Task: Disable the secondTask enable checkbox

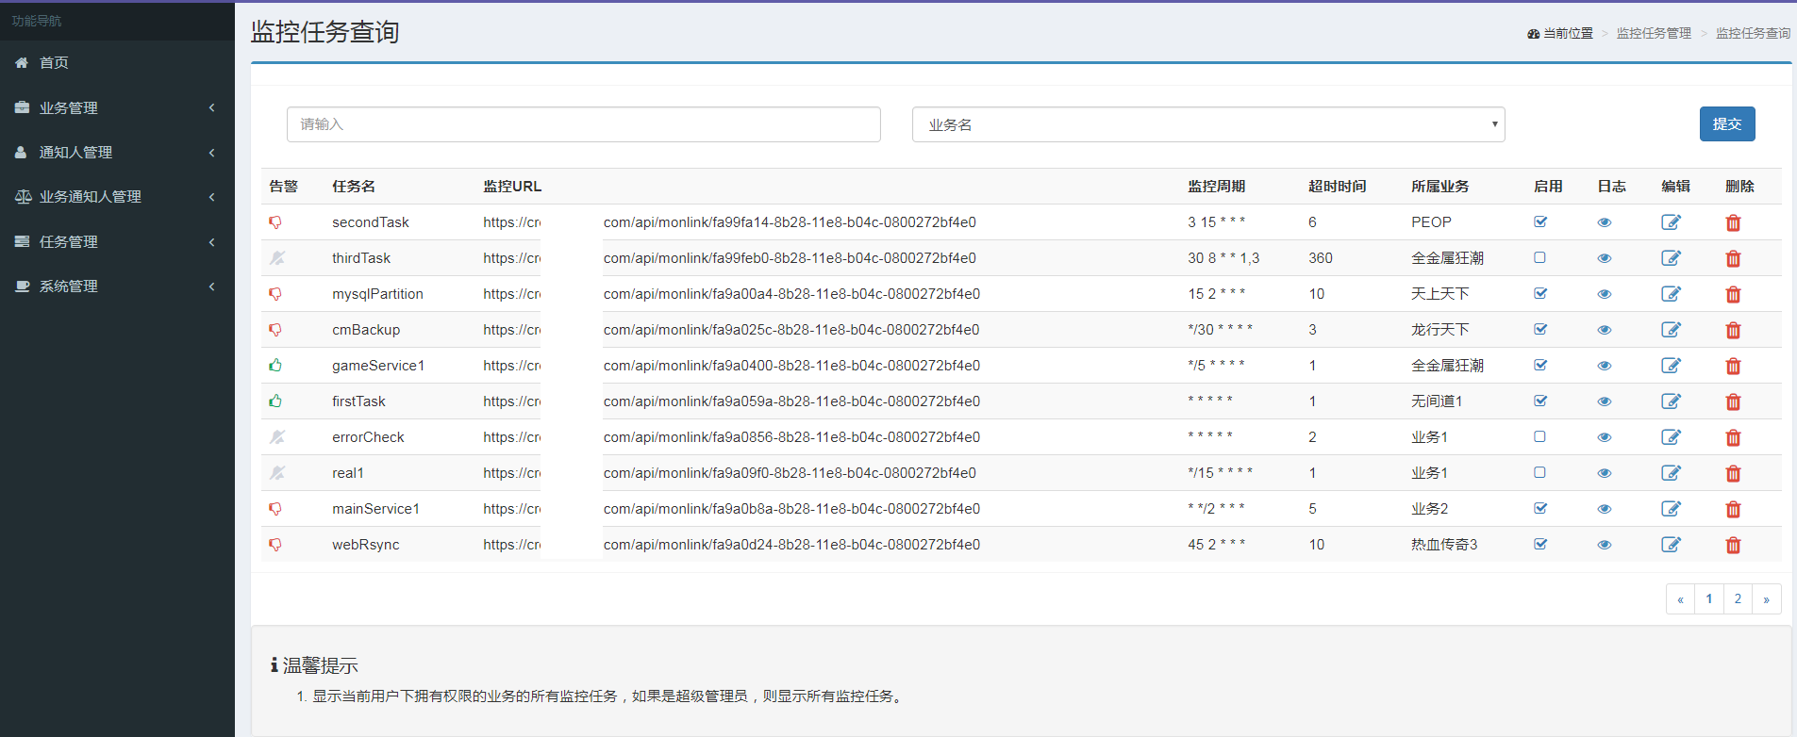Action: [x=1540, y=221]
